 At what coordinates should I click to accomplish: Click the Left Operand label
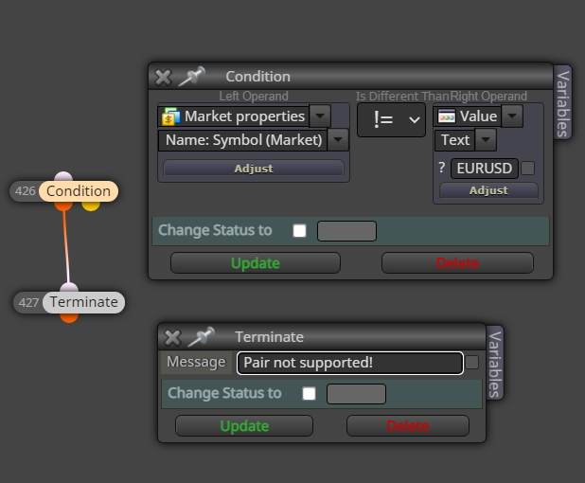[x=254, y=96]
